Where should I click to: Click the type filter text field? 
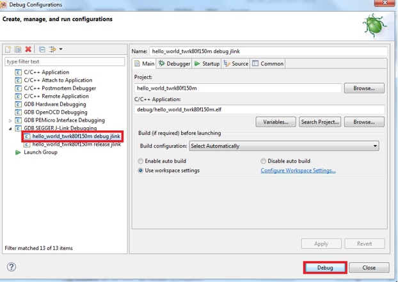64,61
